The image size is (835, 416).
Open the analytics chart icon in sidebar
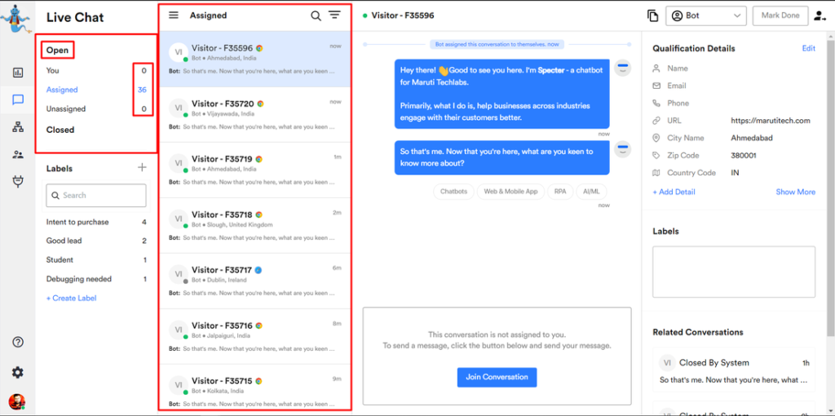[x=18, y=73]
